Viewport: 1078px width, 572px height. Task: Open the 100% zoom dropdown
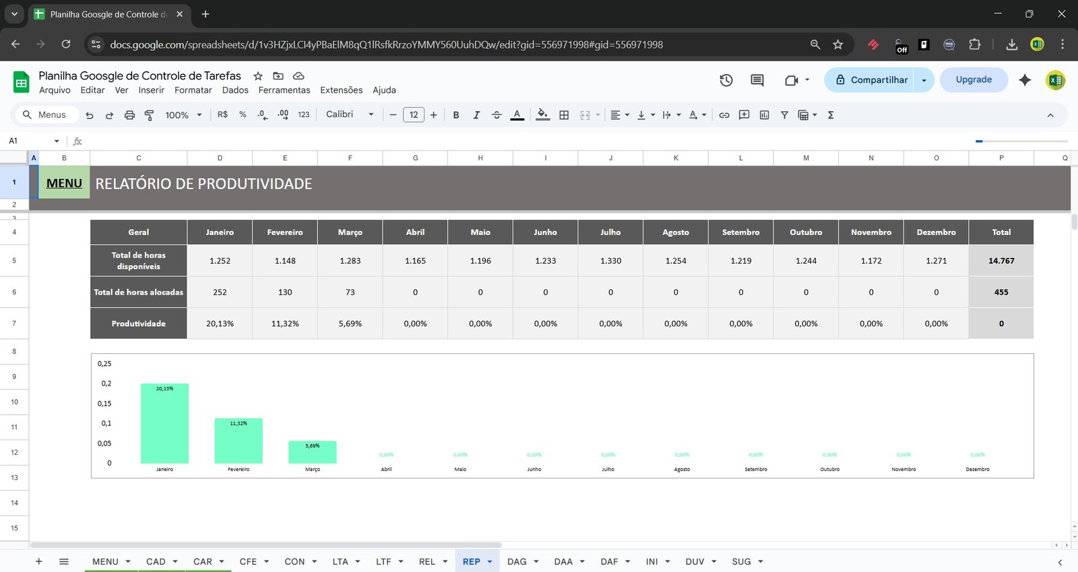tap(183, 115)
